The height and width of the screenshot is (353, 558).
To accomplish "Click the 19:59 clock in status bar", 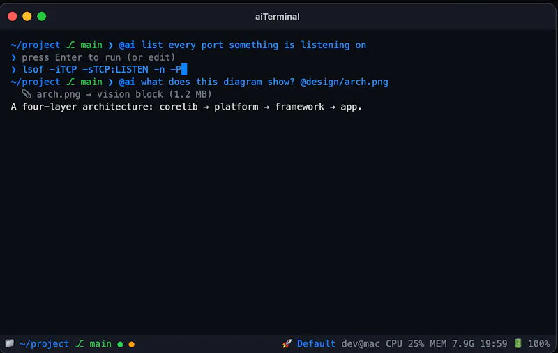I will (x=494, y=344).
